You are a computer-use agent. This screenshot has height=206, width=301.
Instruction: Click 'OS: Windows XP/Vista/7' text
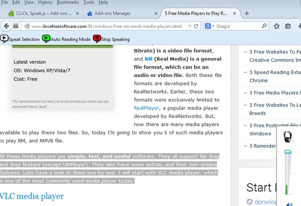coord(42,70)
